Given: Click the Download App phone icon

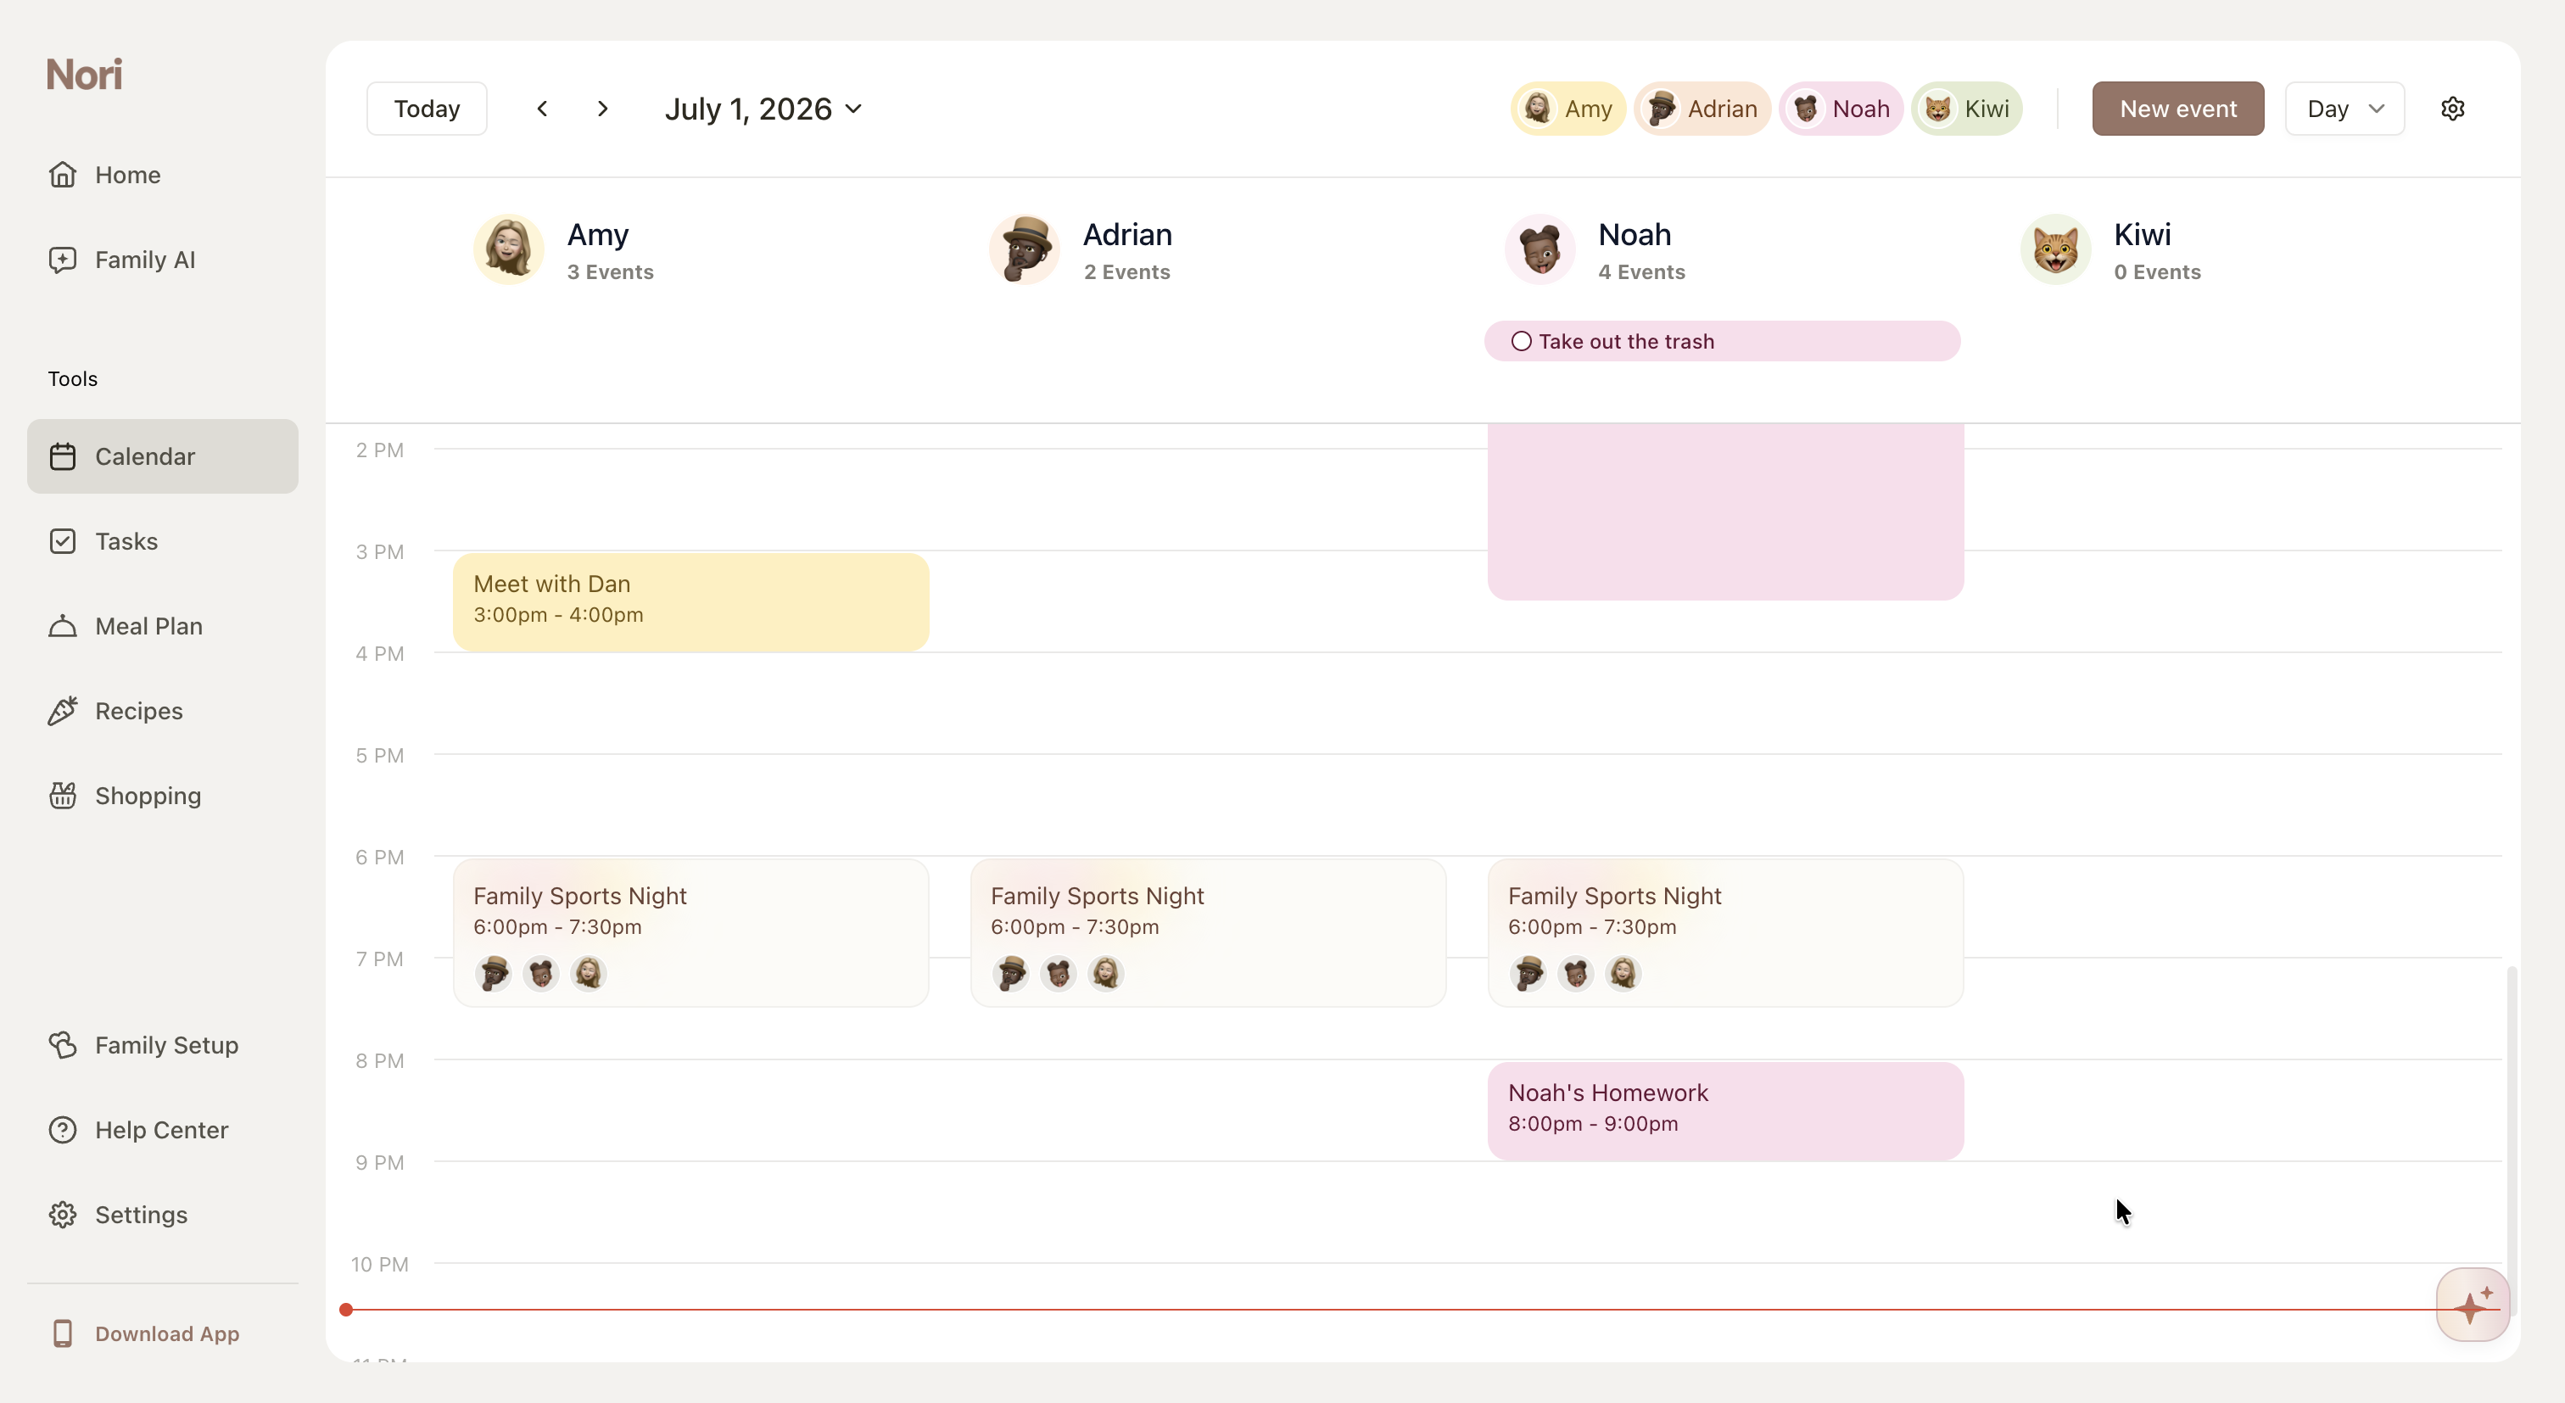Looking at the screenshot, I should pyautogui.click(x=63, y=1334).
